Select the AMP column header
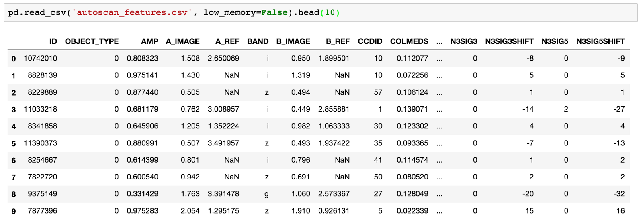643x224 pixels. (149, 41)
